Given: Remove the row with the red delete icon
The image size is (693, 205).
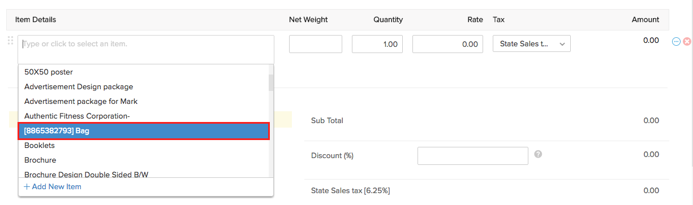Looking at the screenshot, I should (687, 41).
